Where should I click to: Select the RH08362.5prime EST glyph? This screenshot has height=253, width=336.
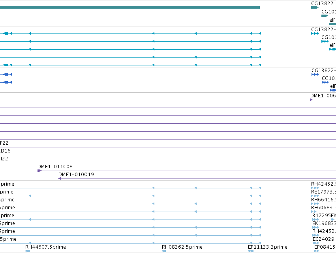click(164, 251)
